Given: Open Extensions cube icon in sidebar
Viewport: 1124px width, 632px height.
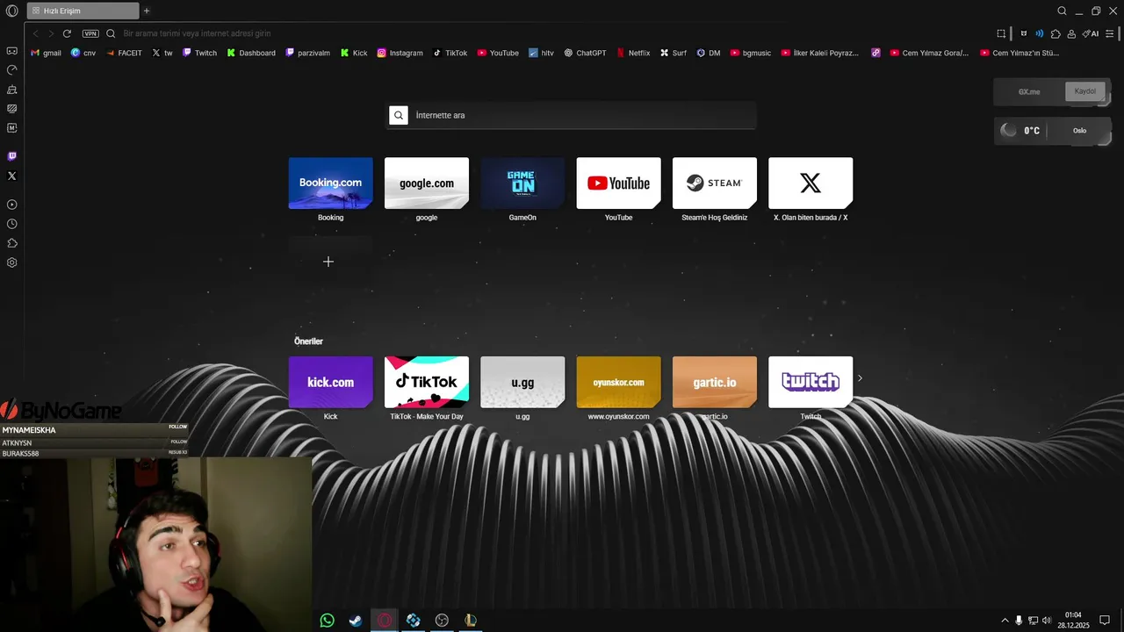Looking at the screenshot, I should [11, 243].
